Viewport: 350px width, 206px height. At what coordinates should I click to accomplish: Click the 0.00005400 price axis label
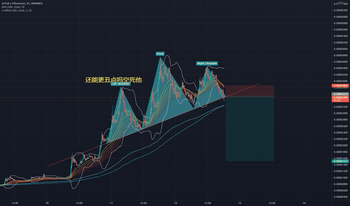[x=341, y=36]
